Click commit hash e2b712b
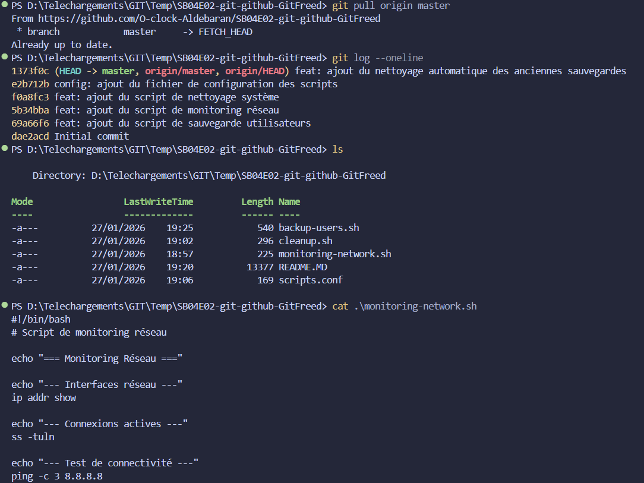Image resolution: width=644 pixels, height=483 pixels. [30, 84]
